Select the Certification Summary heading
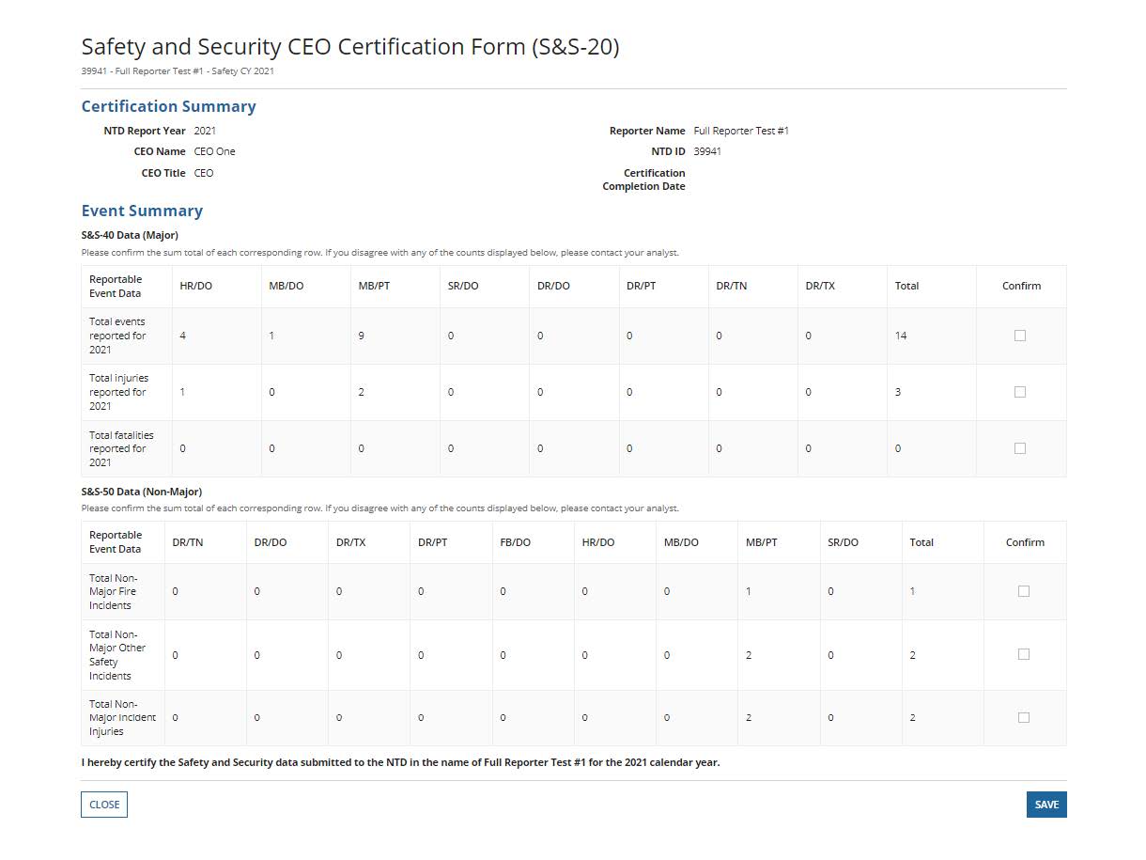Image resolution: width=1146 pixels, height=860 pixels. click(168, 106)
